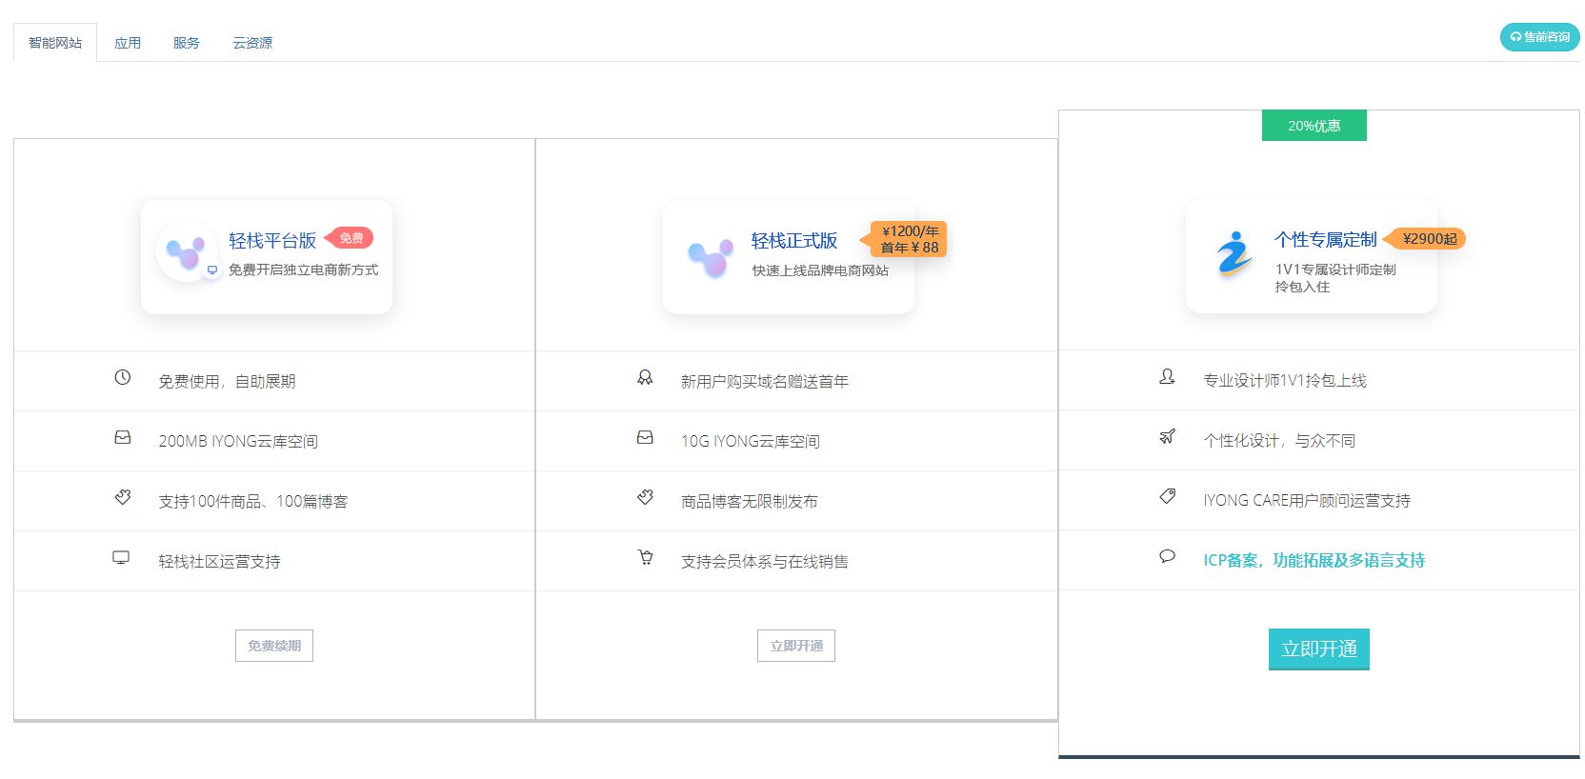Screen dimensions: 1585x779
Task: Click the shopping cart icon beside 支持会员体系与在线销售
Action: tap(645, 558)
